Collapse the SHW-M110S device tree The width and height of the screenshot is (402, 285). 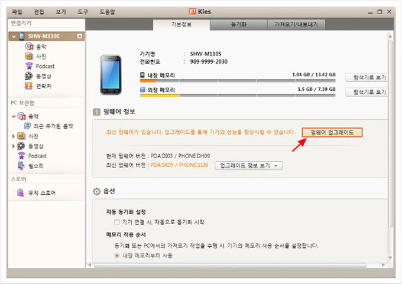pyautogui.click(x=14, y=37)
